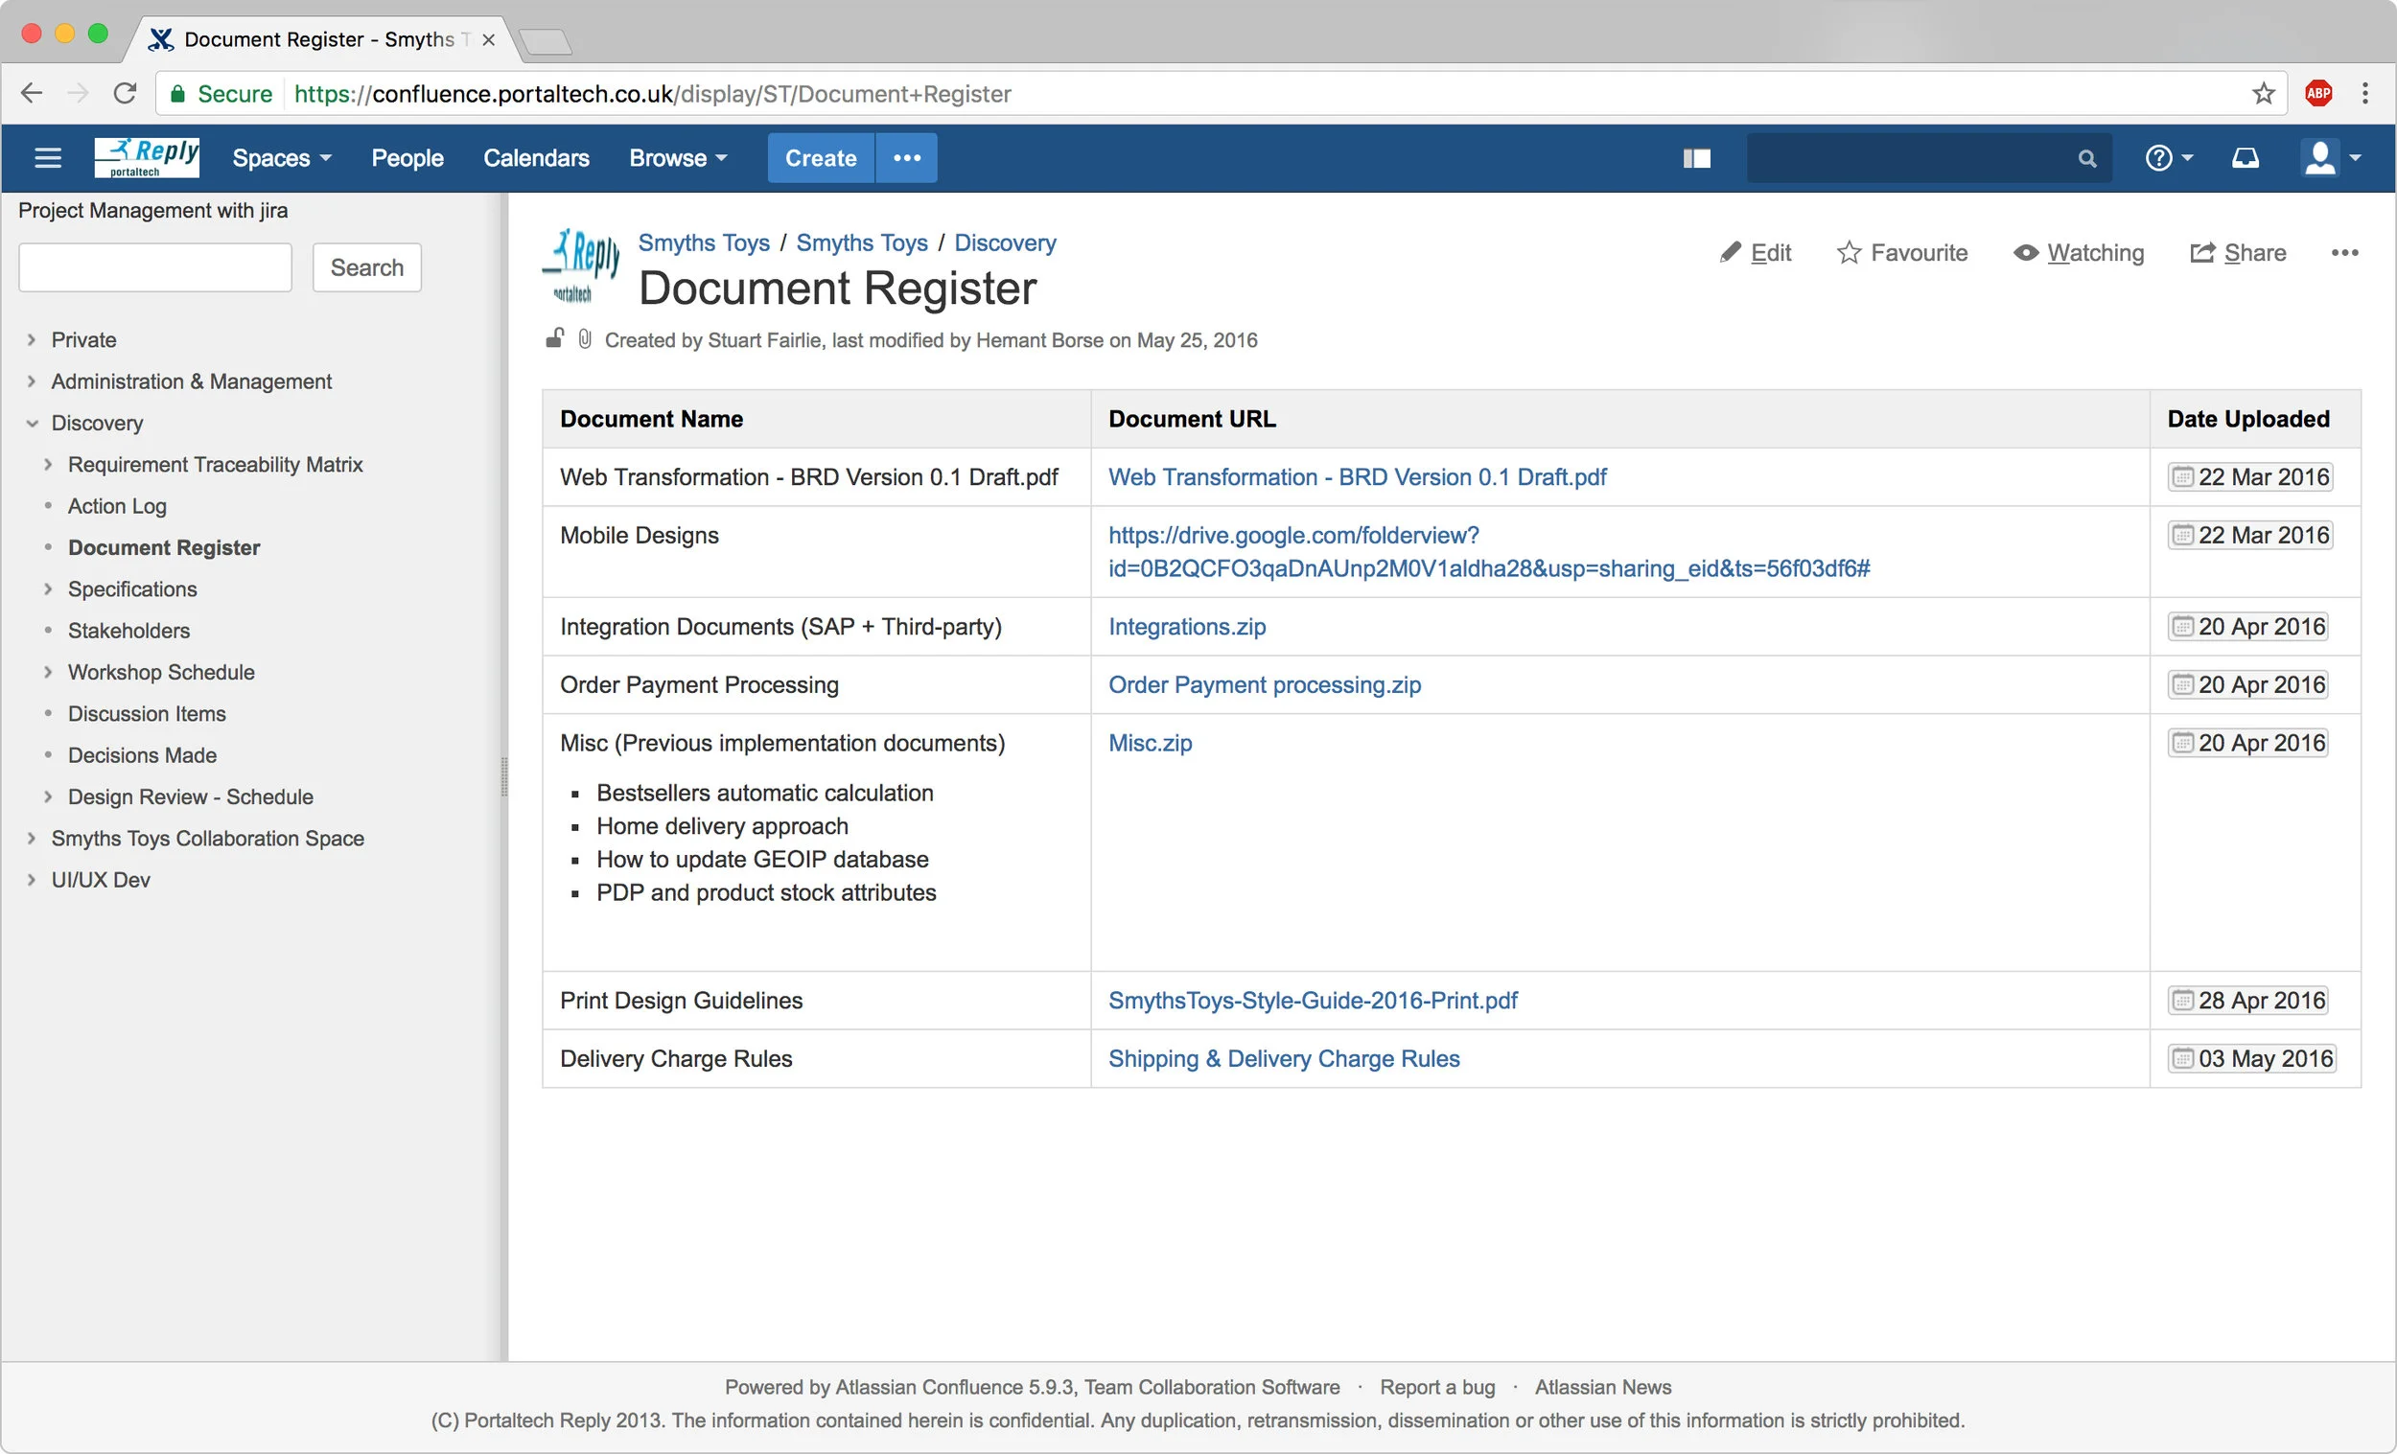Bookmark the page with star icon
The height and width of the screenshot is (1454, 2397).
tap(2263, 93)
